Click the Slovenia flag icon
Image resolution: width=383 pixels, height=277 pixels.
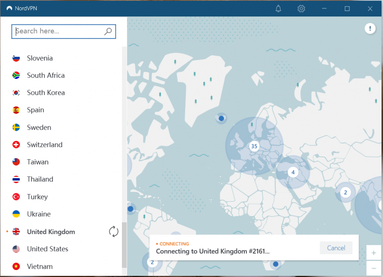click(x=16, y=58)
